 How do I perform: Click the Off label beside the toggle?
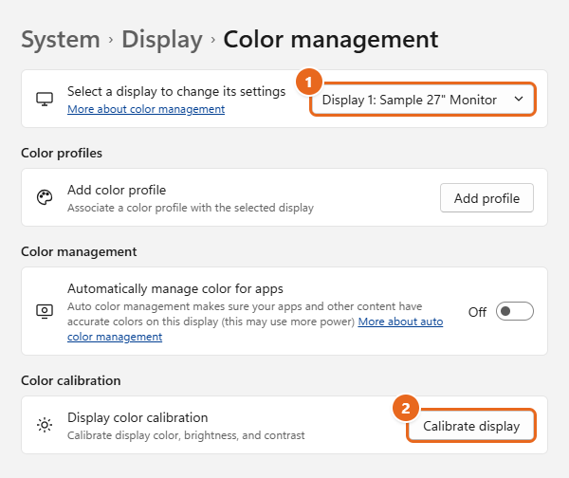(477, 312)
